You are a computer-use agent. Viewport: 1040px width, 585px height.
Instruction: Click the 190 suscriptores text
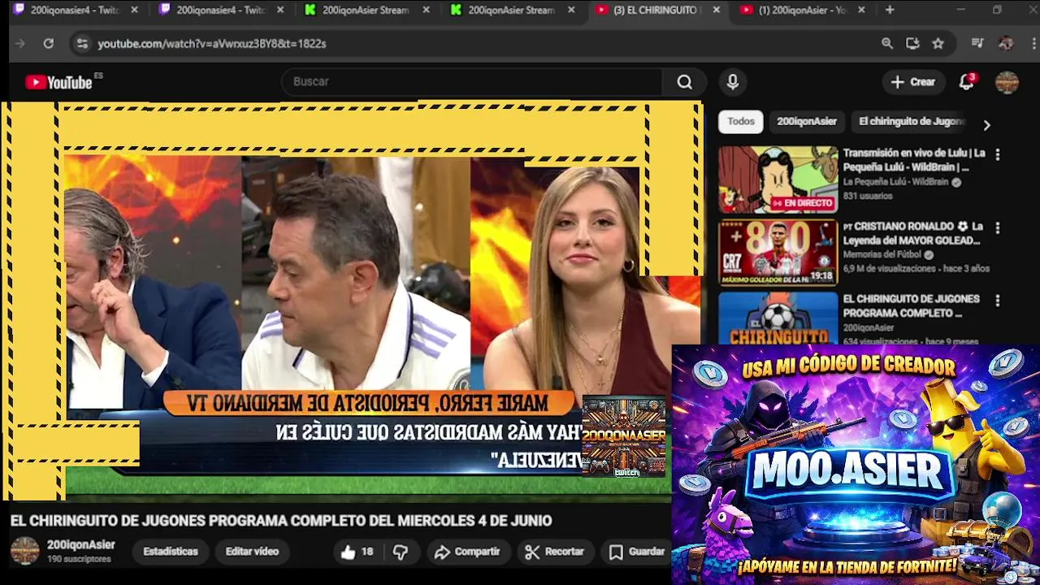point(79,559)
